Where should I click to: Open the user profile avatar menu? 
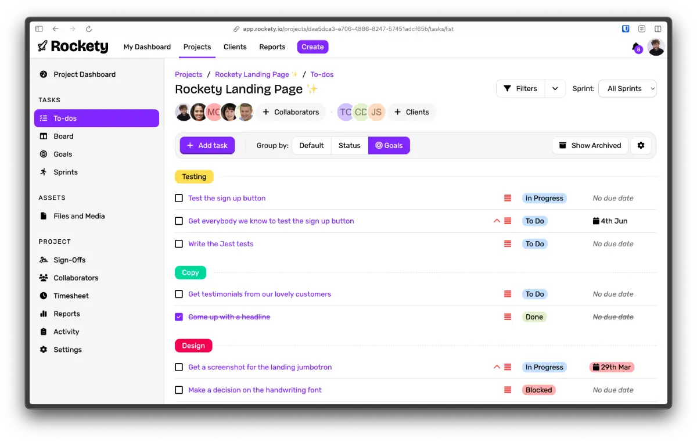tap(656, 47)
